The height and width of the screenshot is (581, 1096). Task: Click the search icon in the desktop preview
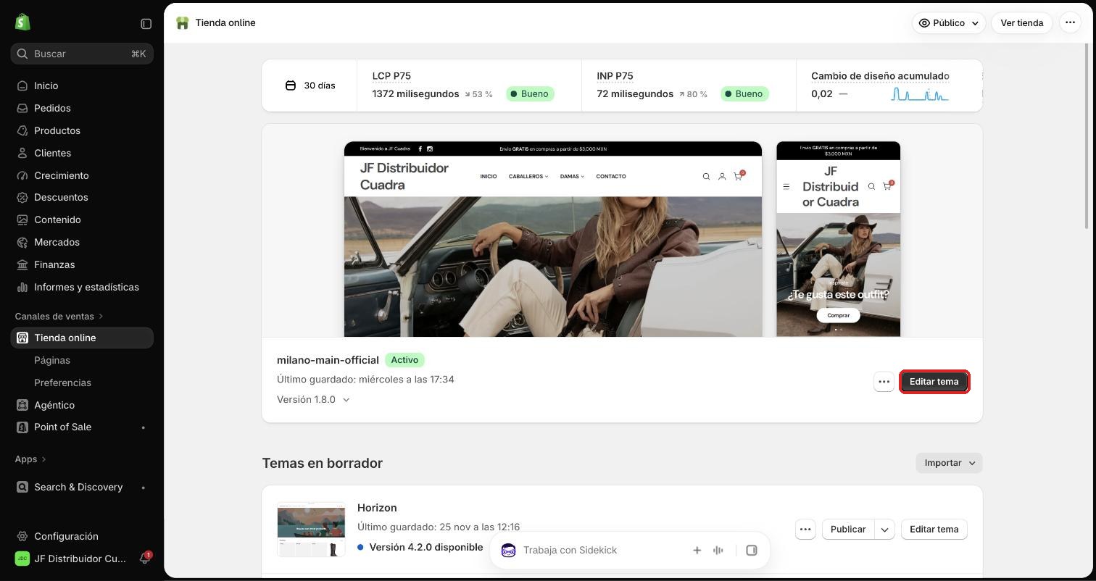706,177
